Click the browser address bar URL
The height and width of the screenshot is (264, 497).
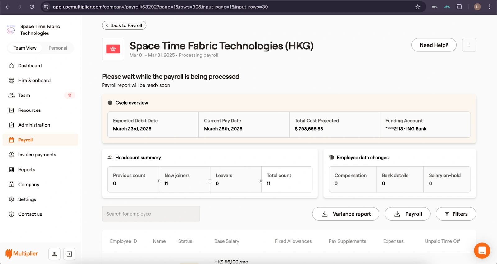click(x=160, y=7)
